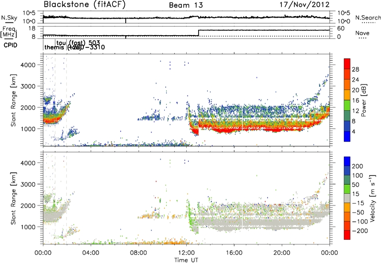This screenshot has height=263, width=381.
Task: Click the blue segment of Power colorbar
Action: 347,136
